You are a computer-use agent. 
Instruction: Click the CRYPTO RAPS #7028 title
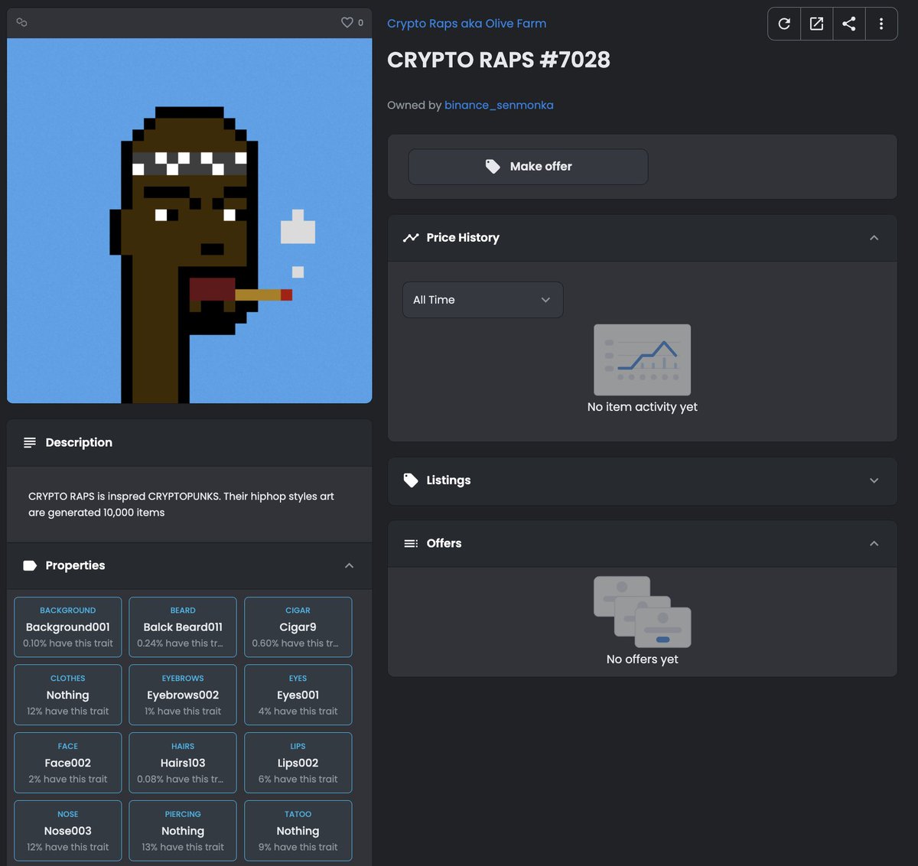[x=499, y=60]
